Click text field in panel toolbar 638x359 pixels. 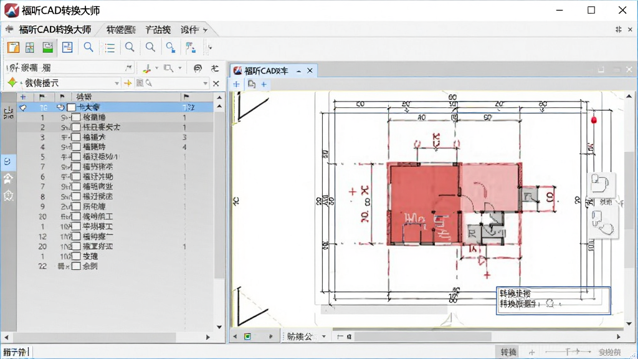point(69,68)
